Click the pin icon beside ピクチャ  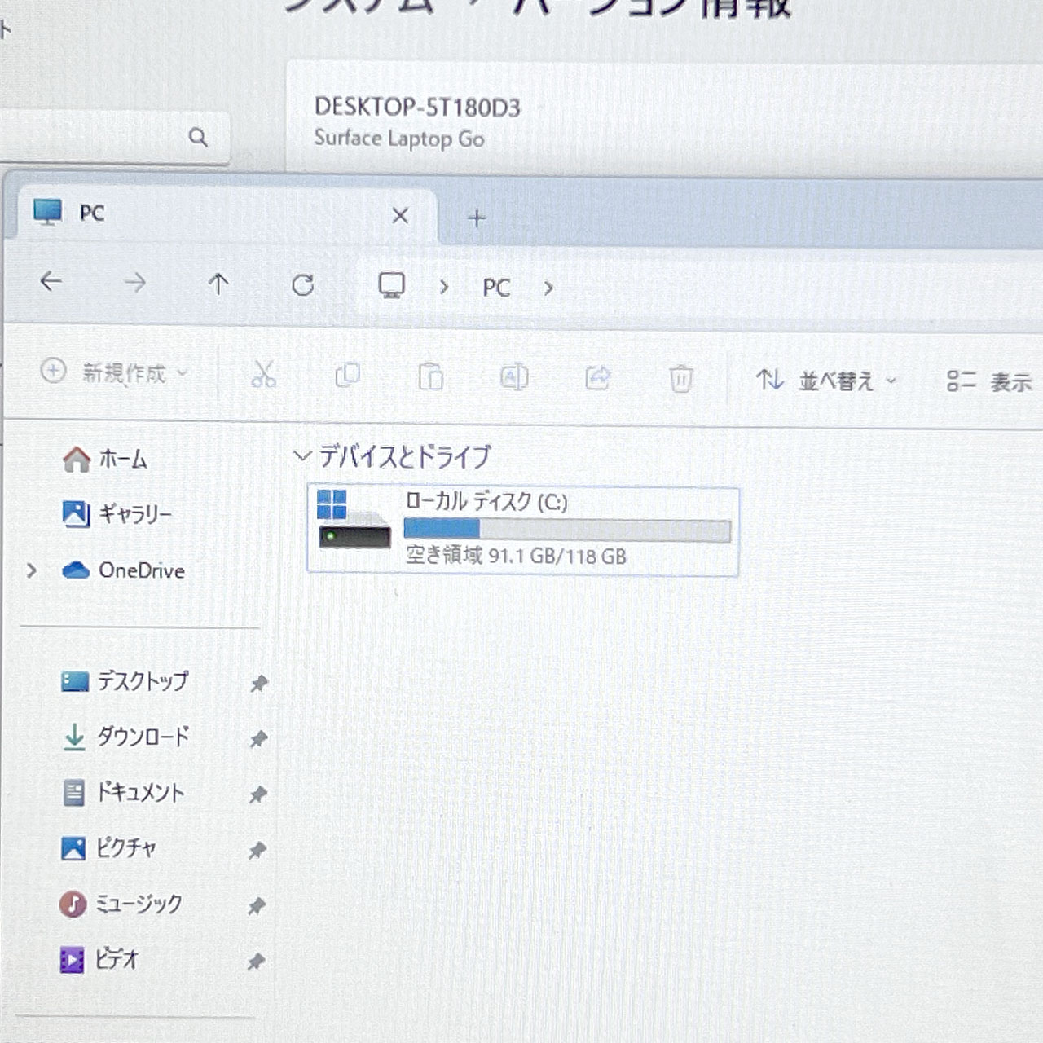[257, 851]
